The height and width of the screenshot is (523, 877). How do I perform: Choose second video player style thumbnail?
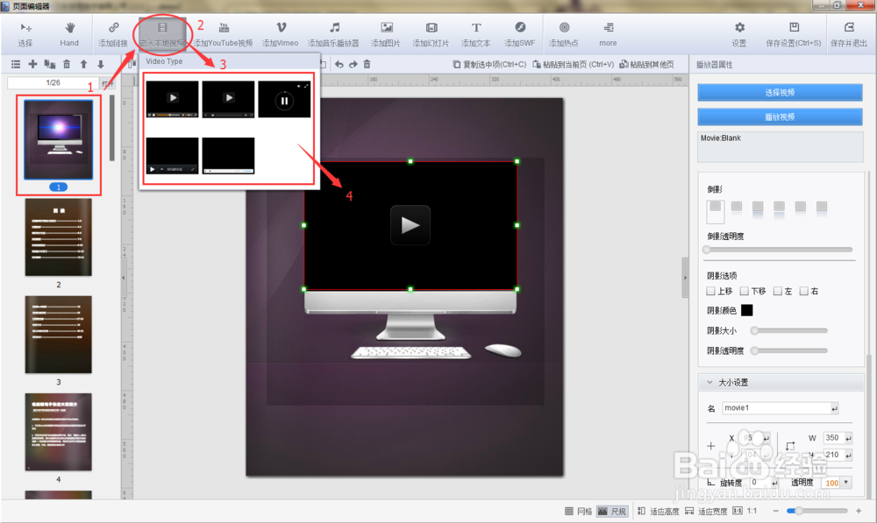coord(228,99)
